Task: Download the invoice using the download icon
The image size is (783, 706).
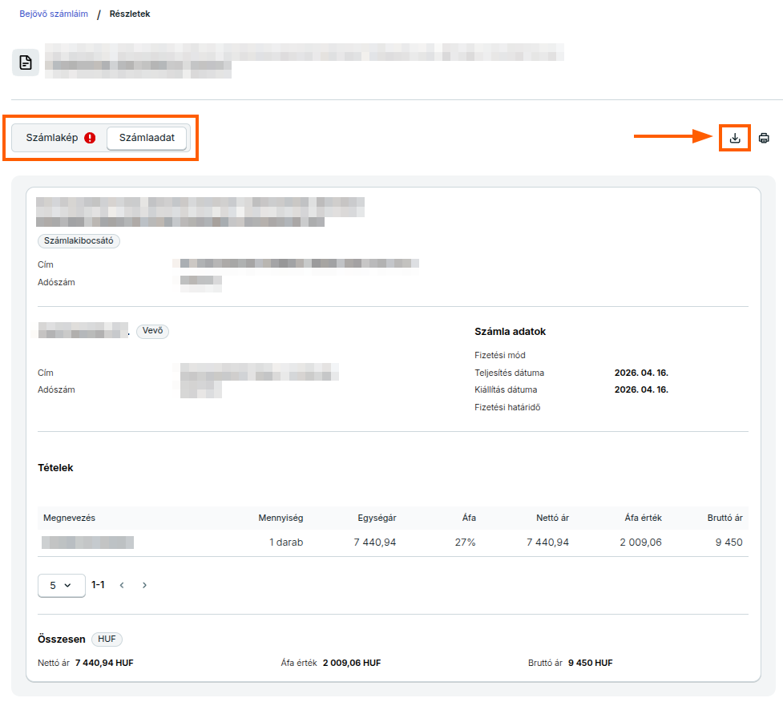Action: (735, 138)
